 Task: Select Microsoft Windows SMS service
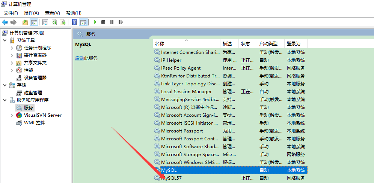pos(231,162)
